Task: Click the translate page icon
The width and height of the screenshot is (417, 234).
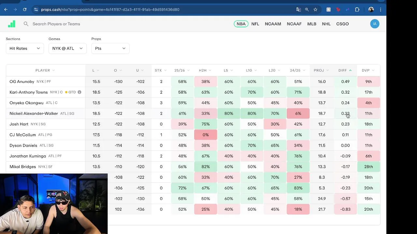Action: point(298,9)
